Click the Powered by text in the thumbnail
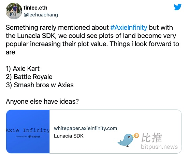Viewport: 189px width, 154px height. [x=21, y=137]
